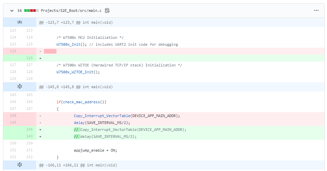This screenshot has width=327, height=171.
Task: Click the 'appjump_enable = ON;' line
Action: [95, 150]
